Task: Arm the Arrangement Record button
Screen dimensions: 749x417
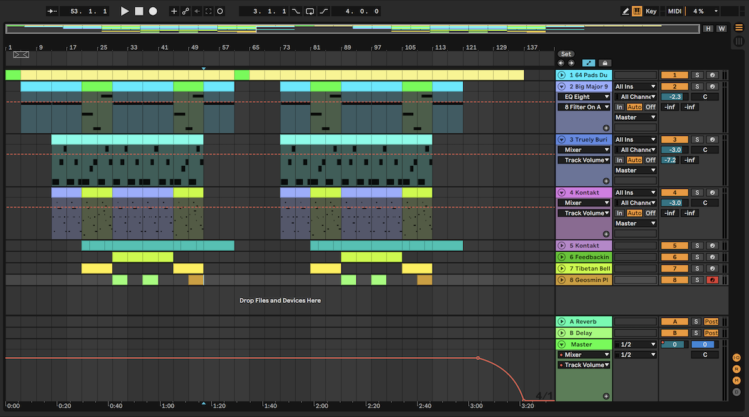Action: (x=153, y=11)
